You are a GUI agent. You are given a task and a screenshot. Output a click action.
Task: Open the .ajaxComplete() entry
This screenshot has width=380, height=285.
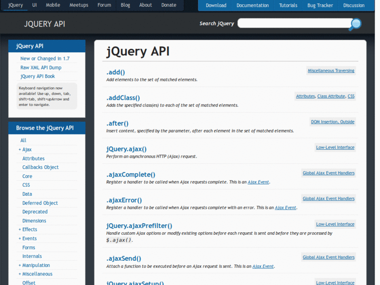[131, 175]
